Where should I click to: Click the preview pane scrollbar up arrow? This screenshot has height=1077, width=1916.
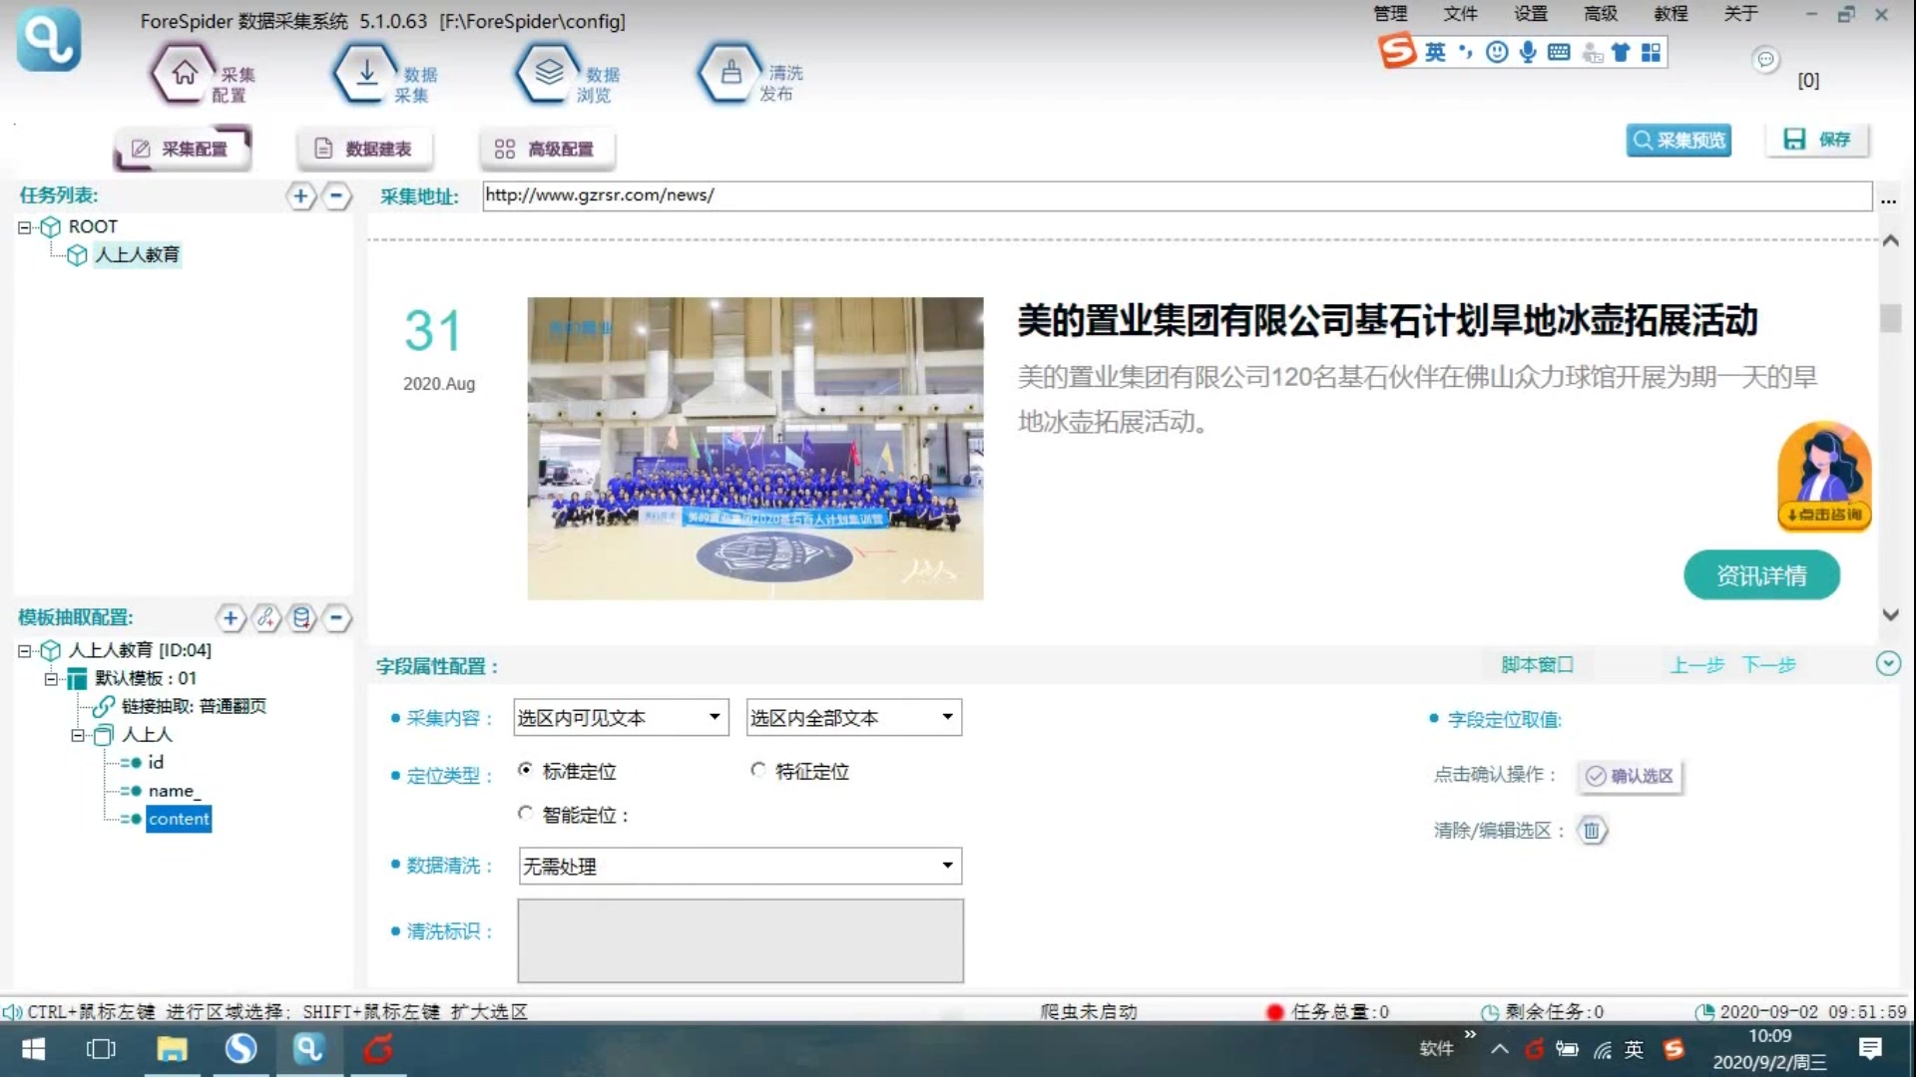pos(1890,240)
